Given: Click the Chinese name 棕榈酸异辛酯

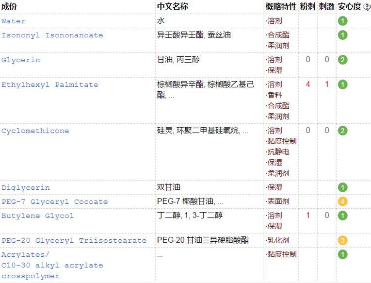Looking at the screenshot, I should (x=180, y=84).
